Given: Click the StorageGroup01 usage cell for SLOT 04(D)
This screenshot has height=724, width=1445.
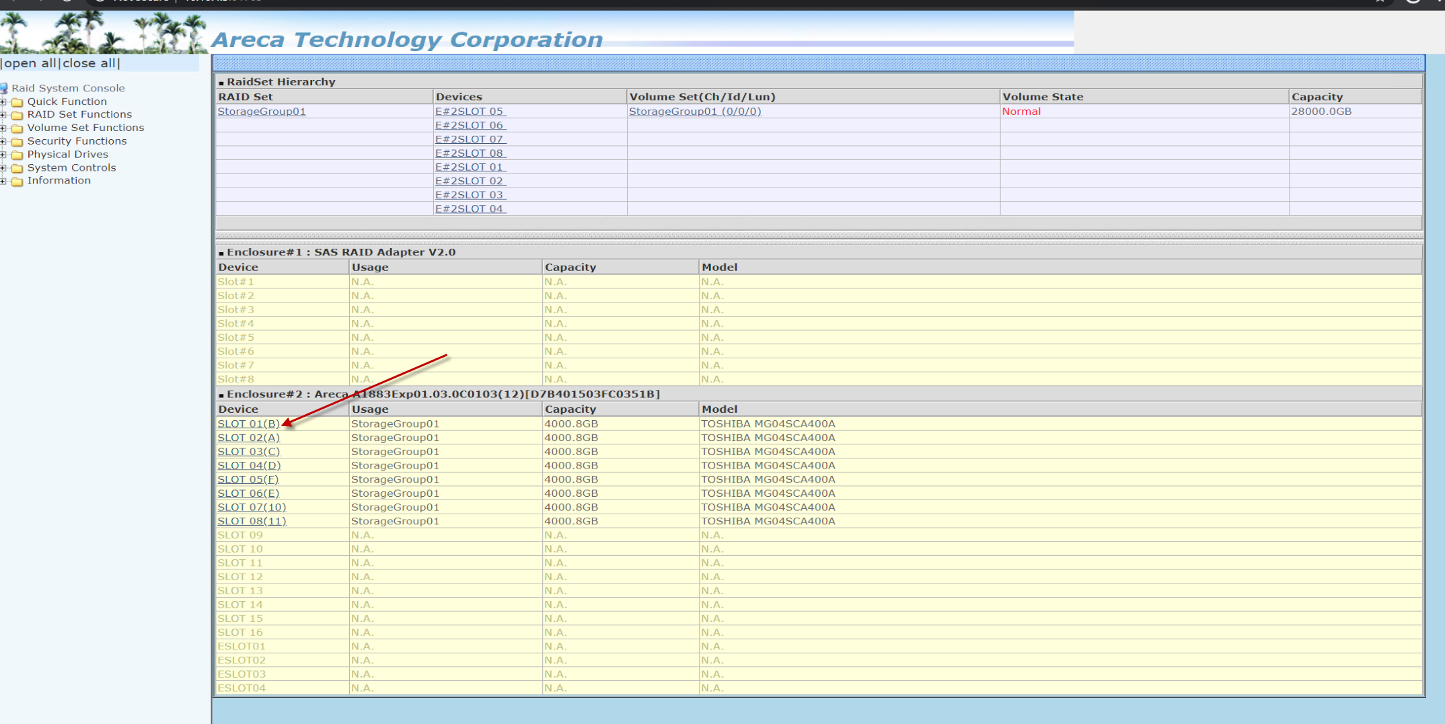Looking at the screenshot, I should 395,465.
